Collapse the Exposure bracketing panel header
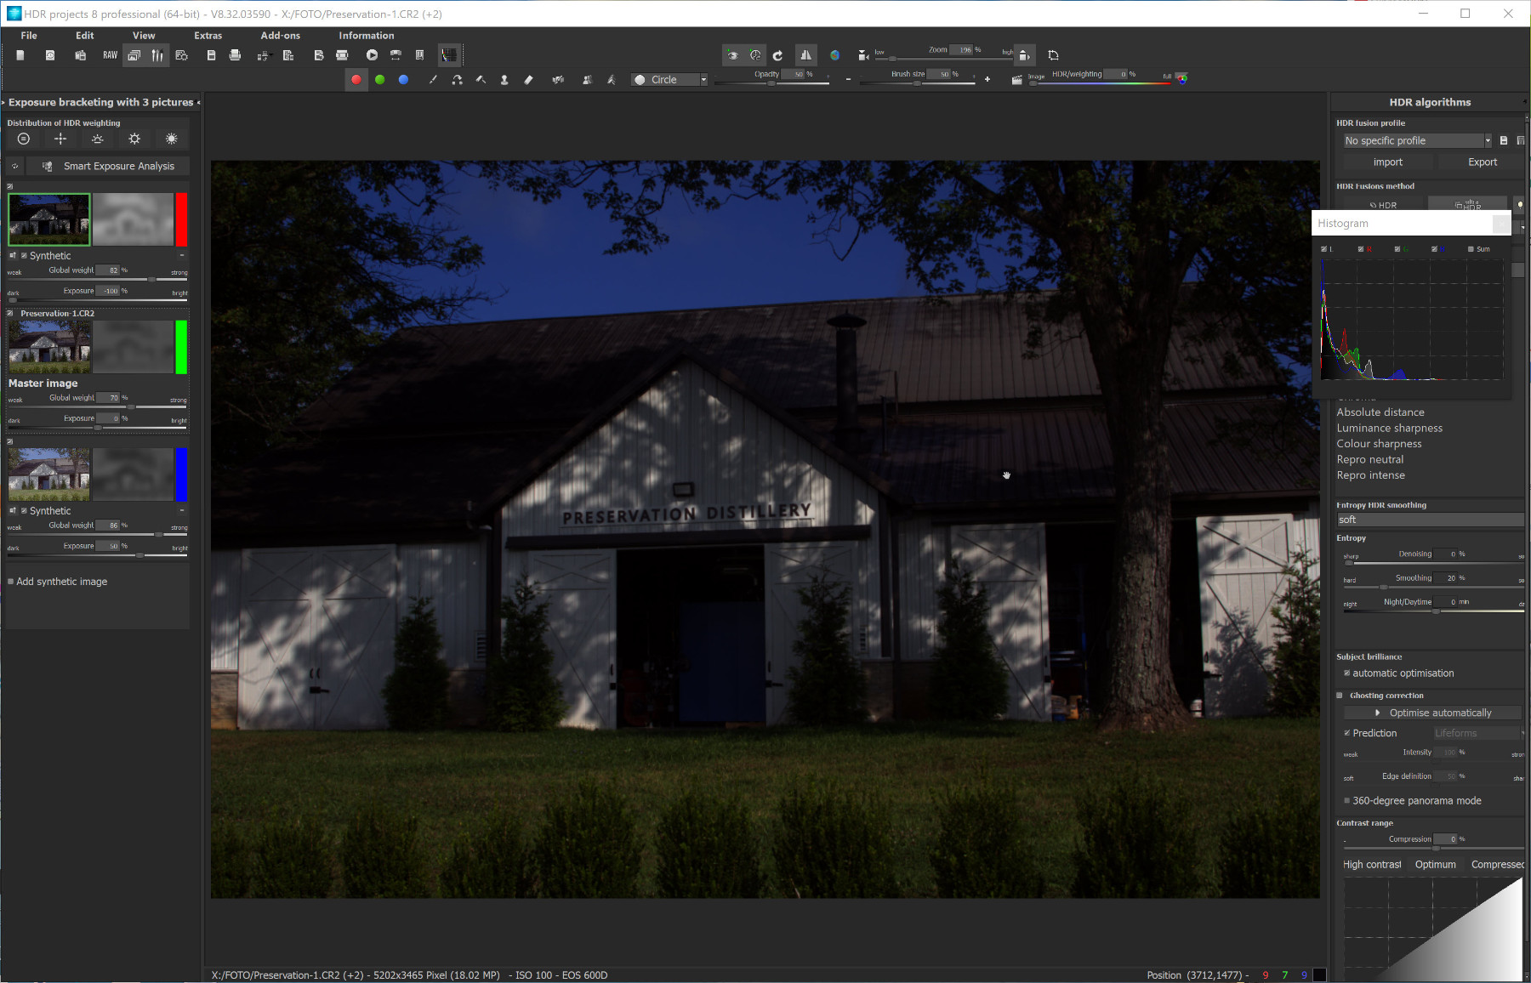This screenshot has height=983, width=1531. [101, 102]
